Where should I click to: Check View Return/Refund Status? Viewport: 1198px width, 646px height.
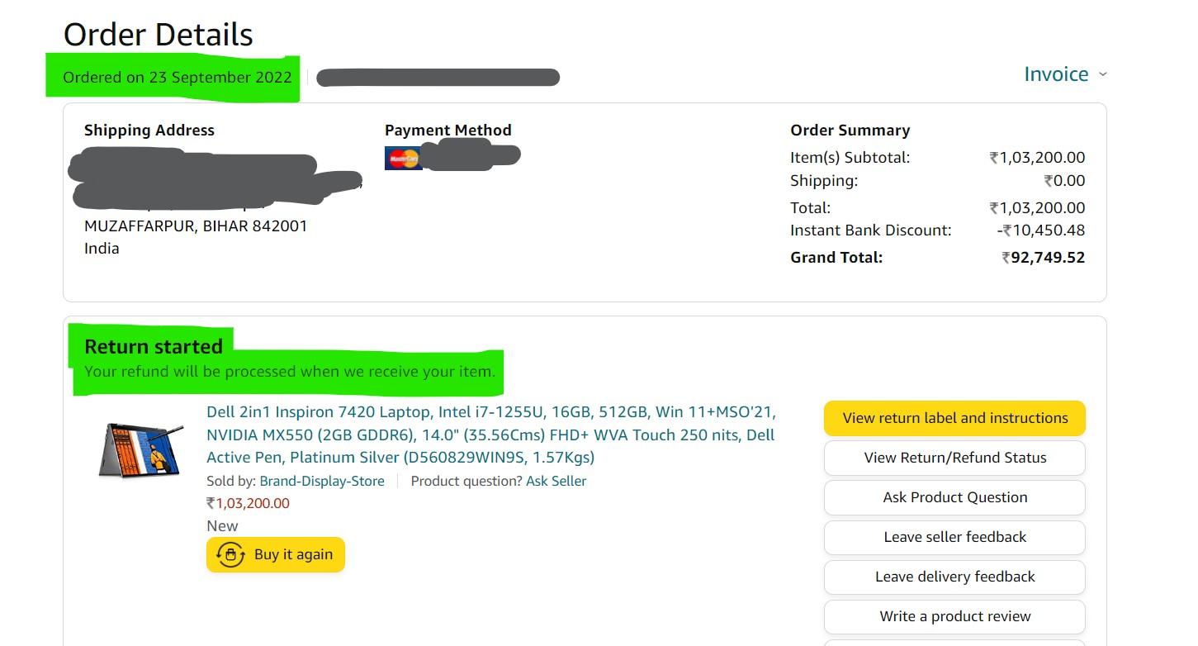tap(954, 458)
